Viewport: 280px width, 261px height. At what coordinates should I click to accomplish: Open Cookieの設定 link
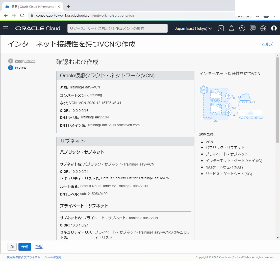point(53,257)
